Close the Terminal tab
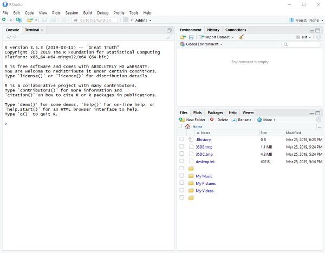325x253 pixels. [x=42, y=30]
